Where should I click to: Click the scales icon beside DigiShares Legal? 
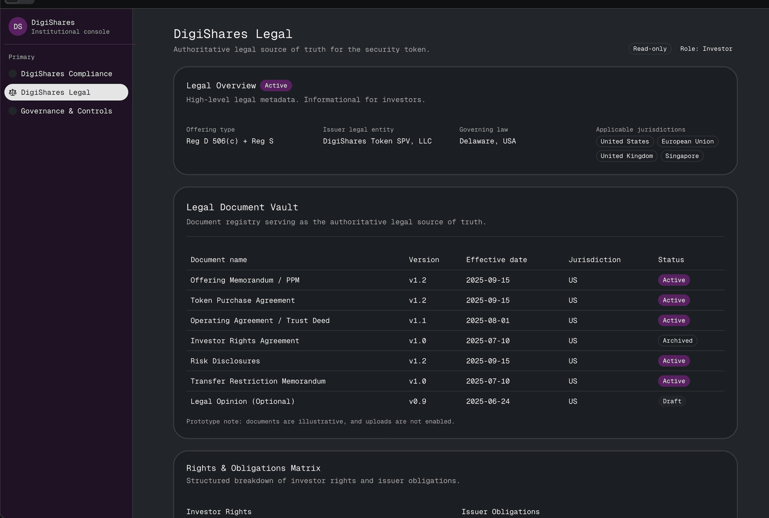point(13,92)
